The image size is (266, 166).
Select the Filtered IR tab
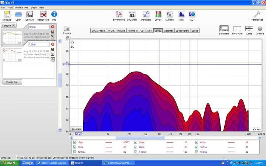pos(133,31)
